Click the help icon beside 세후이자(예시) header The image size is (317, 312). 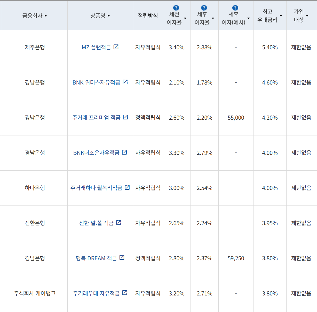tap(235, 7)
